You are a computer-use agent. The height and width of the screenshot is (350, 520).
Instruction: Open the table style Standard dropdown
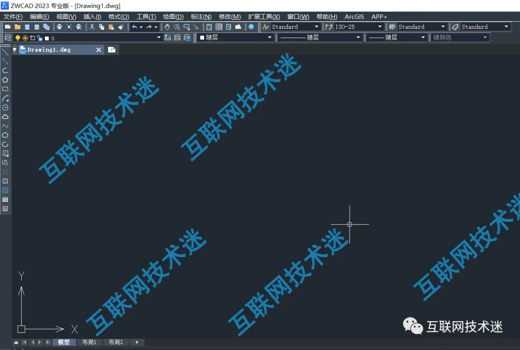click(443, 26)
